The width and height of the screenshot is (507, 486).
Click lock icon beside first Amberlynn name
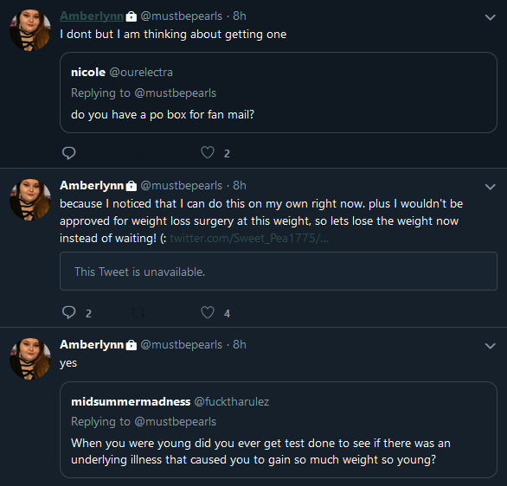click(131, 16)
